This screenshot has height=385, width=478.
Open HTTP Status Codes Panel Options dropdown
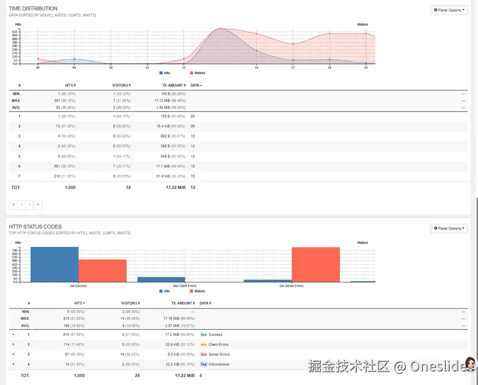coord(449,228)
